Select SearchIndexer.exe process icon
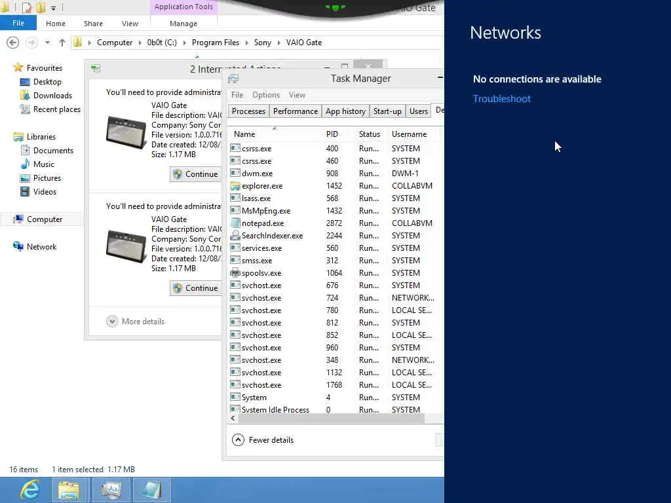The width and height of the screenshot is (671, 503). pos(235,235)
